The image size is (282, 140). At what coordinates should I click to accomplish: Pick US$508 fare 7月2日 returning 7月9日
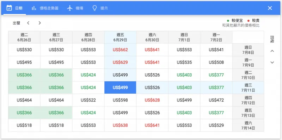pyautogui.click(x=216, y=62)
